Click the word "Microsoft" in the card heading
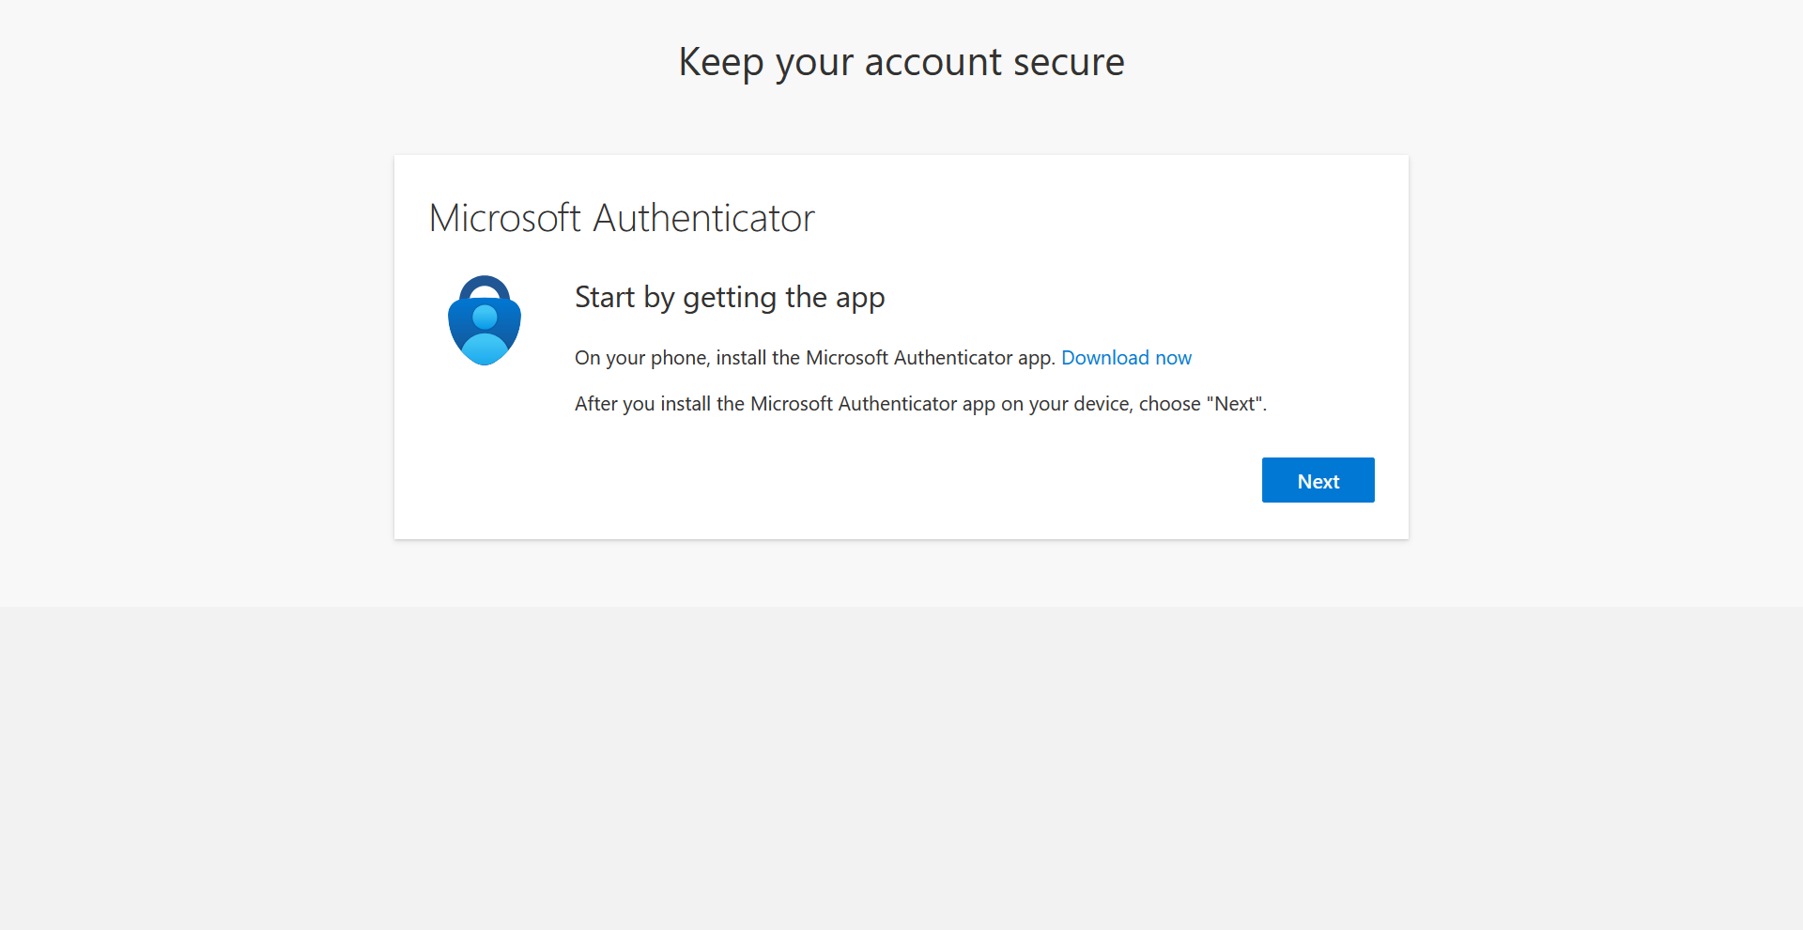Image resolution: width=1803 pixels, height=930 pixels. click(x=504, y=218)
